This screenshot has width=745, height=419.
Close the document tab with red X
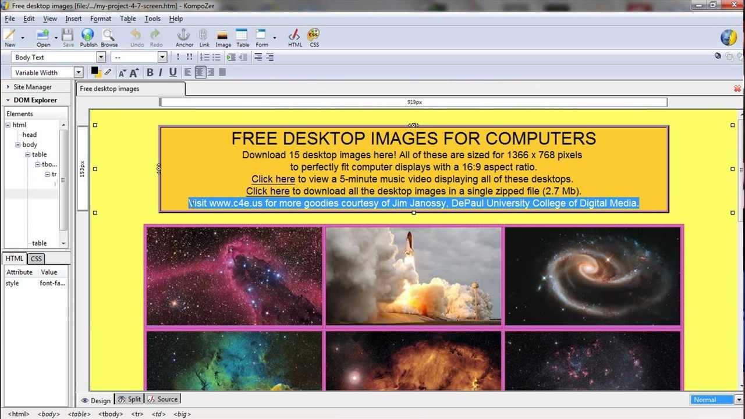(737, 88)
